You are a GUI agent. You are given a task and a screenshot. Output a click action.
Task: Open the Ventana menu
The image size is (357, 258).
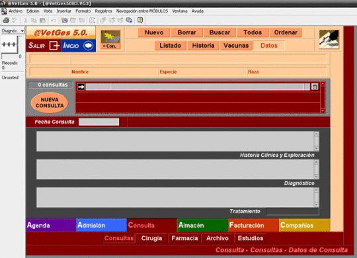(x=180, y=11)
